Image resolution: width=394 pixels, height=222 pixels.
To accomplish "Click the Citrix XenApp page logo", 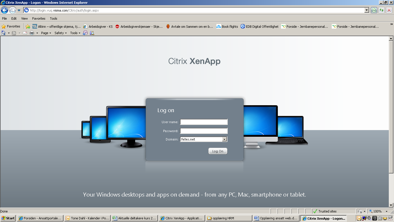I will click(194, 61).
